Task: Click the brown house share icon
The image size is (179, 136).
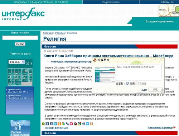Action: tap(75, 124)
